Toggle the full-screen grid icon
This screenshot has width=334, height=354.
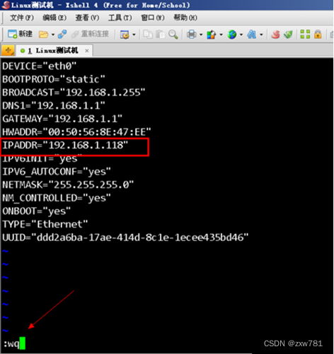tap(305, 35)
